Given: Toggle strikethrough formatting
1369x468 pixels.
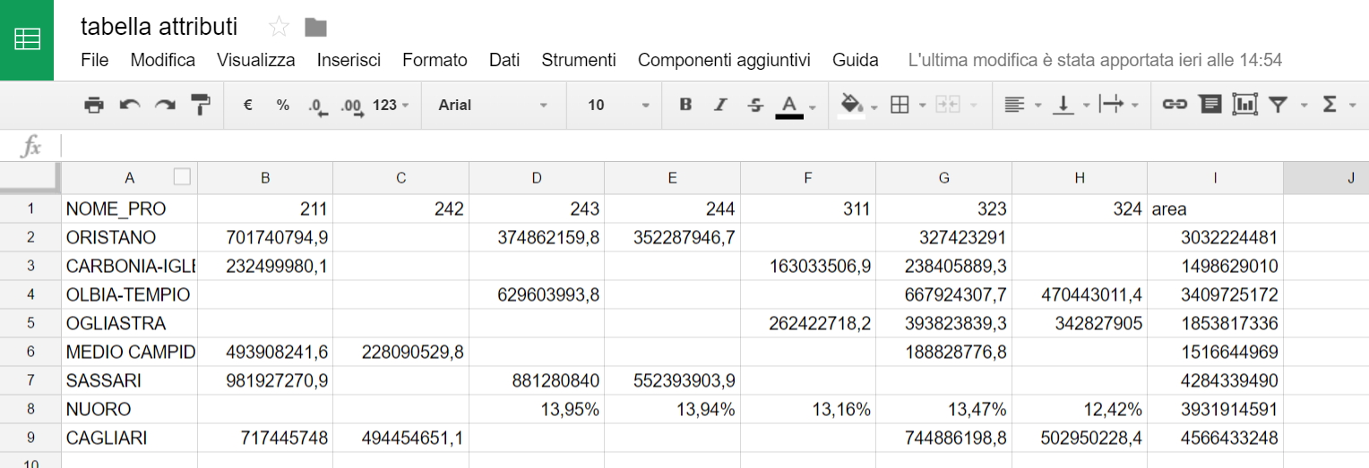Looking at the screenshot, I should pos(755,105).
